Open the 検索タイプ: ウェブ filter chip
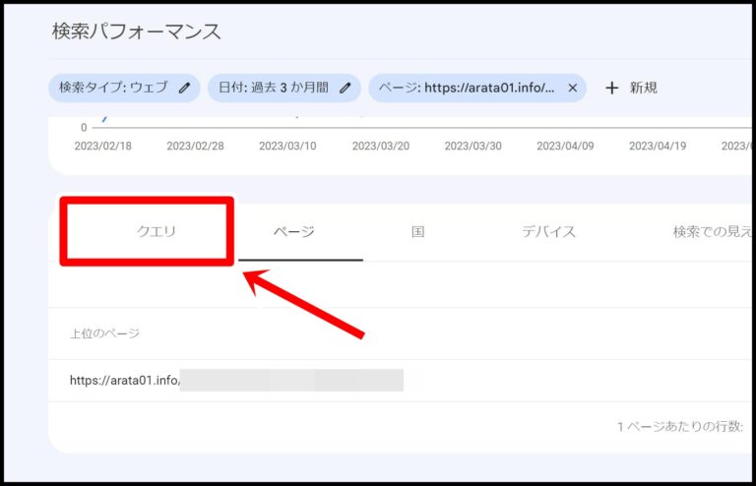The height and width of the screenshot is (486, 756). (x=124, y=88)
